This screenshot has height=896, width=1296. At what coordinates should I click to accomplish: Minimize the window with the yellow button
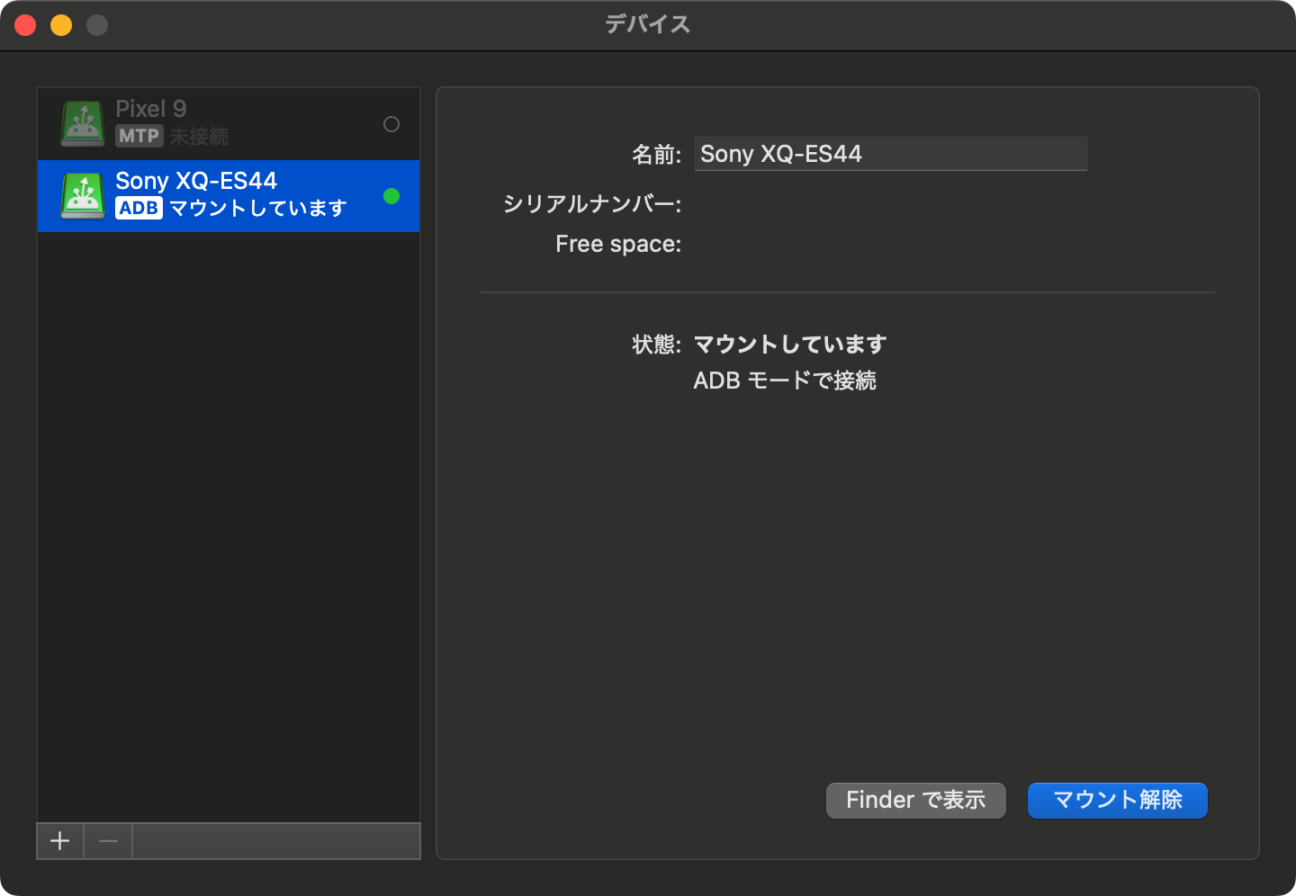(x=61, y=25)
